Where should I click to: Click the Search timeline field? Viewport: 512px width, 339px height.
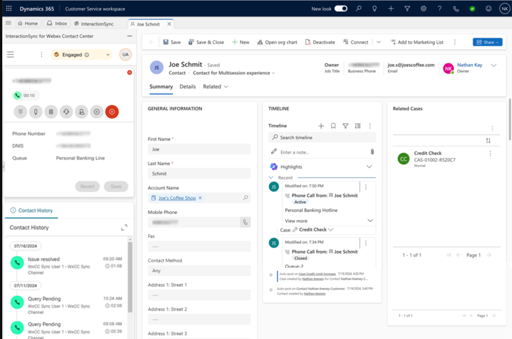click(x=322, y=137)
